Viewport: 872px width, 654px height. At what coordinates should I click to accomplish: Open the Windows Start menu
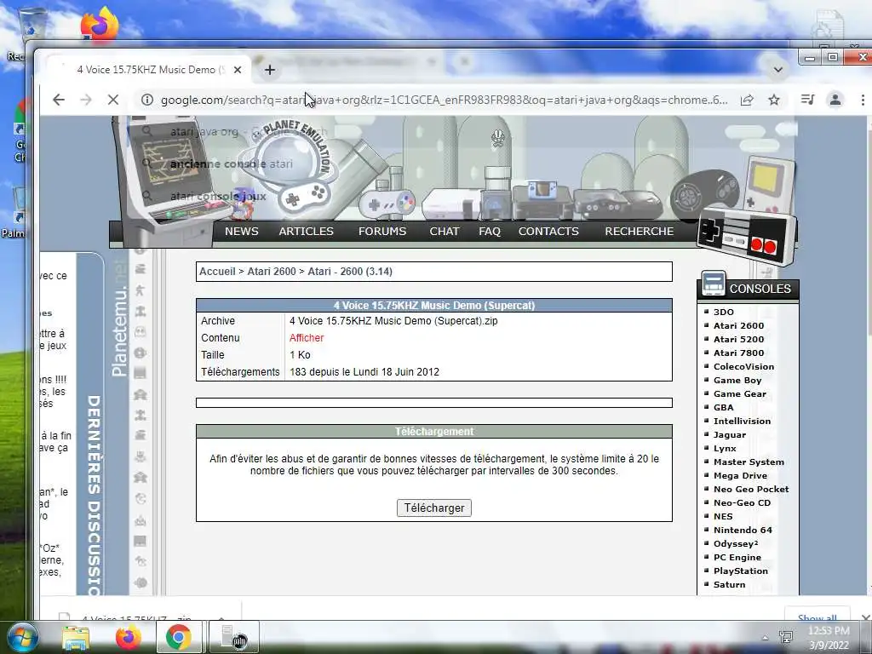coord(21,637)
